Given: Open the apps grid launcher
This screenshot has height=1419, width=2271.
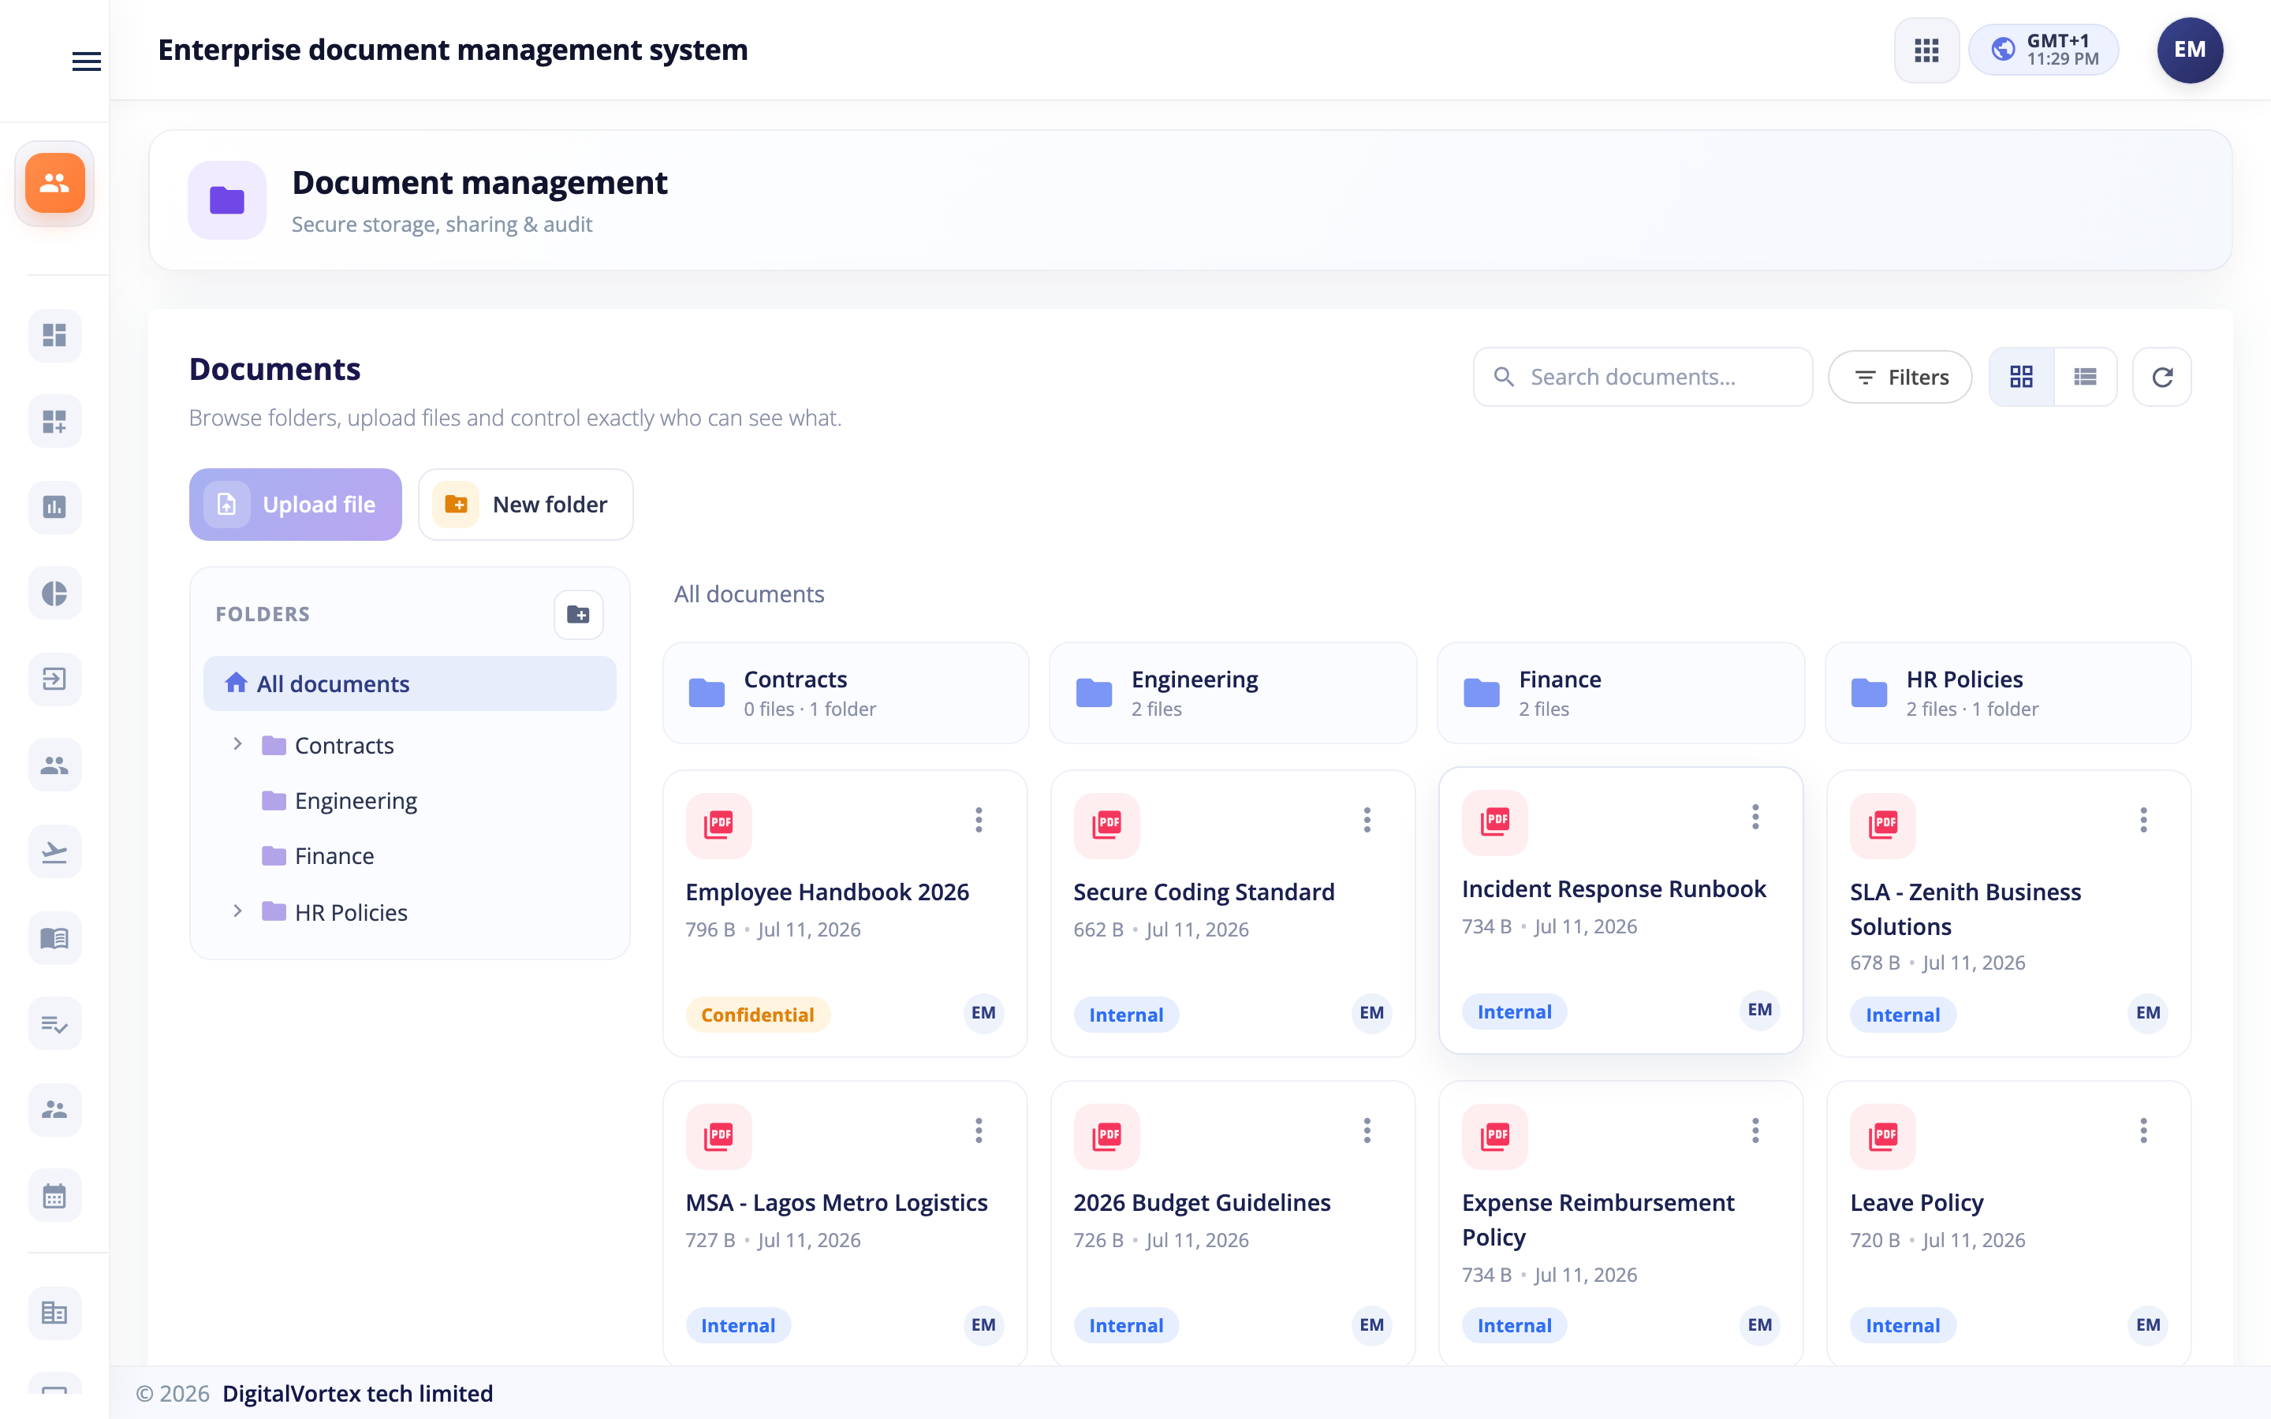Looking at the screenshot, I should coord(1926,50).
